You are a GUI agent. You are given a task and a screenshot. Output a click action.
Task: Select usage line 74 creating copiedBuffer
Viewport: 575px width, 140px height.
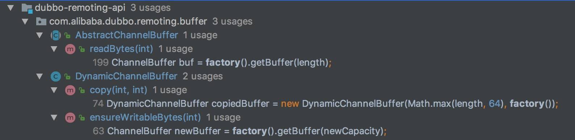click(325, 104)
